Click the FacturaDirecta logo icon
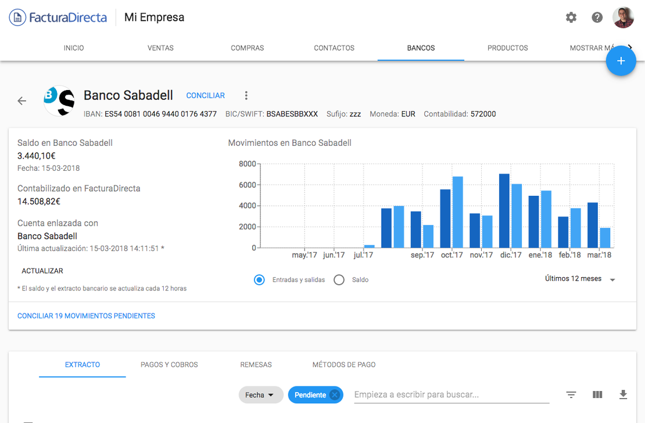This screenshot has height=423, width=645. coord(17,17)
